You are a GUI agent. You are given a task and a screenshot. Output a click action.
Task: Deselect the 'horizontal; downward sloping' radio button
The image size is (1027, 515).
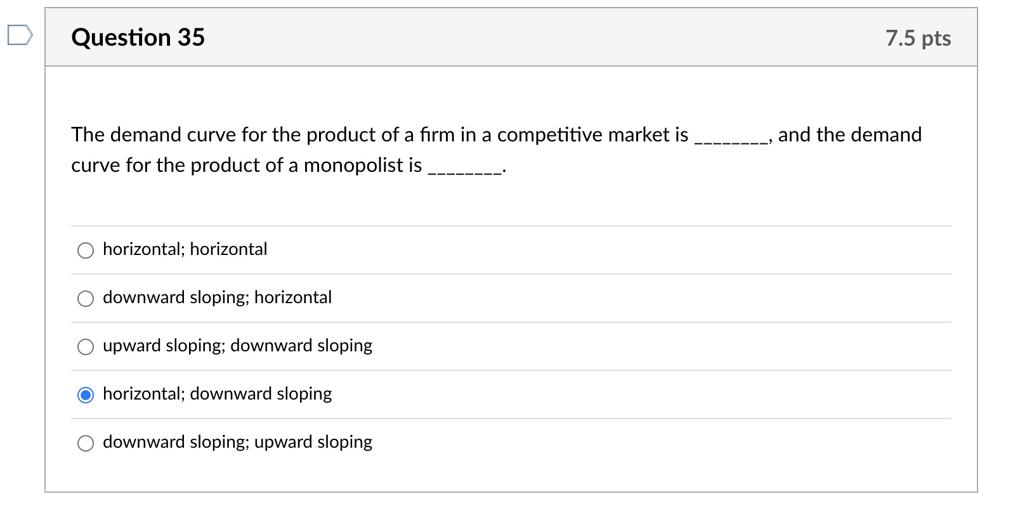tap(86, 395)
